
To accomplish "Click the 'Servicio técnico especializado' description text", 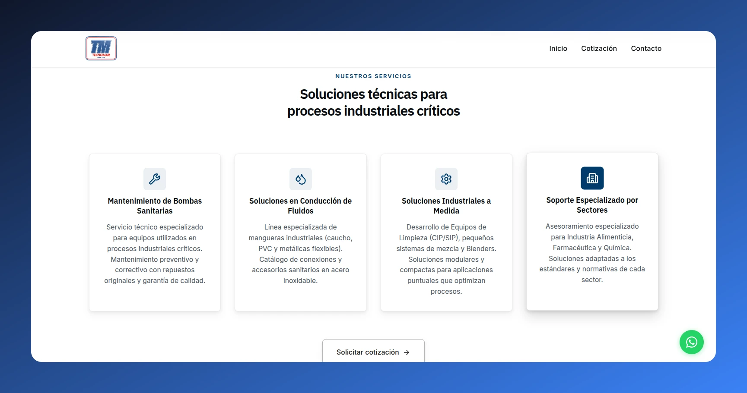I will [155, 254].
